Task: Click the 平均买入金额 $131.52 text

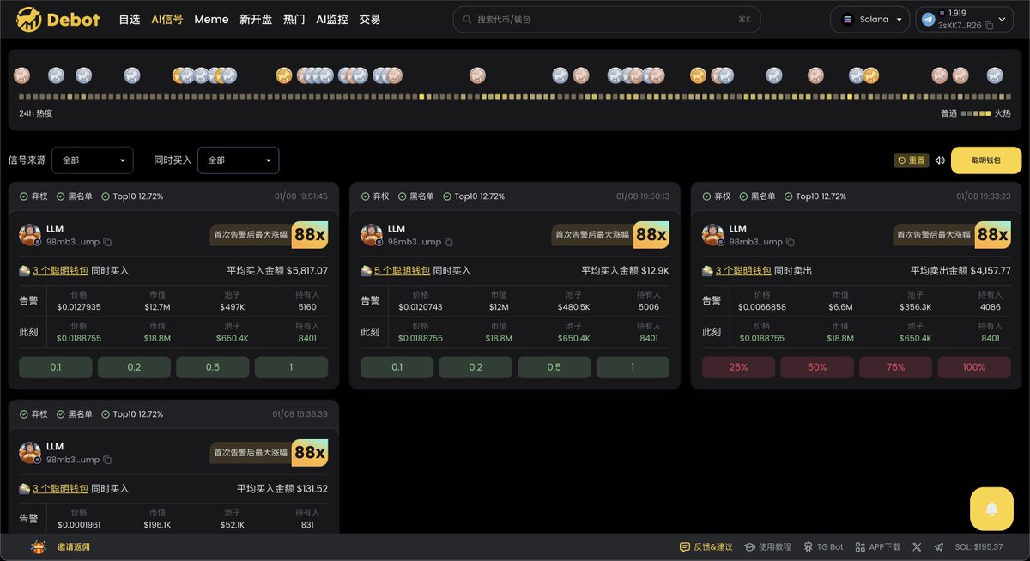Action: [282, 489]
